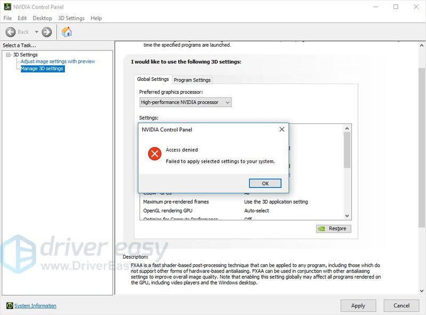
Task: Click the Apply button
Action: coord(358,306)
